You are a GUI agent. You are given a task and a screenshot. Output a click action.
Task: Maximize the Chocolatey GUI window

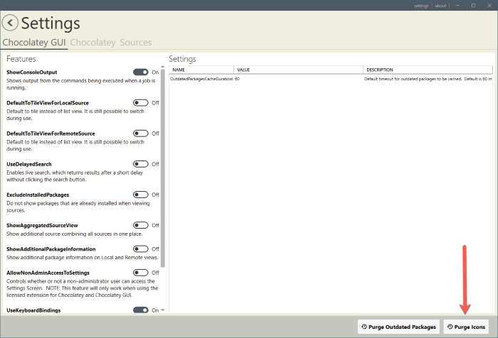coord(473,6)
